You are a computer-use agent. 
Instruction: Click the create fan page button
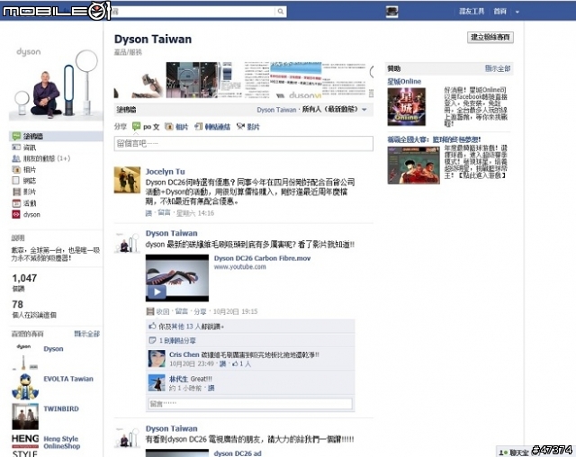coord(490,37)
